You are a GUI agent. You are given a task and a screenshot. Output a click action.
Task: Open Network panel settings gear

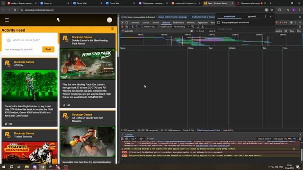300,27
